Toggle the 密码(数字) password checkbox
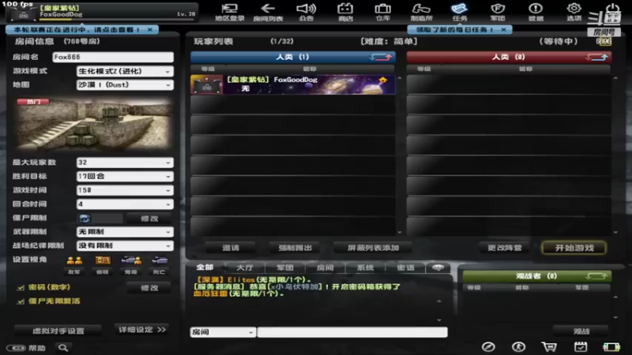Screen dimensions: 632x355 (x=21, y=288)
